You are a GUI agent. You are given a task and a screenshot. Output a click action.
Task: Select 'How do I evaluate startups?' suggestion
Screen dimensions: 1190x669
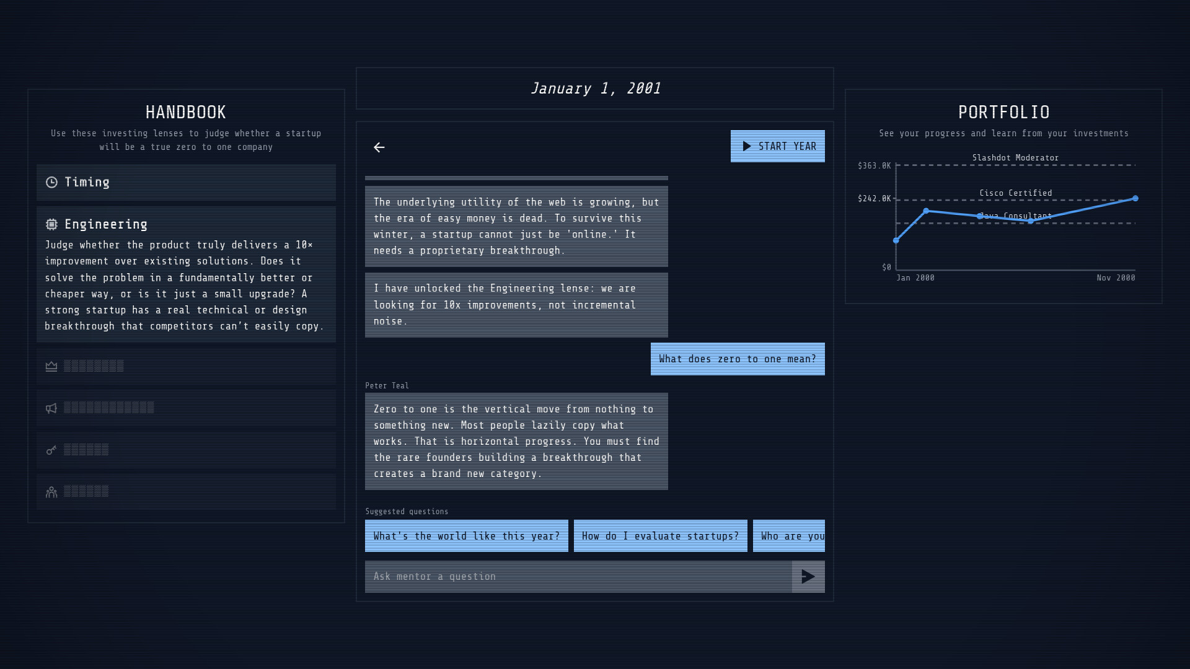pos(660,536)
